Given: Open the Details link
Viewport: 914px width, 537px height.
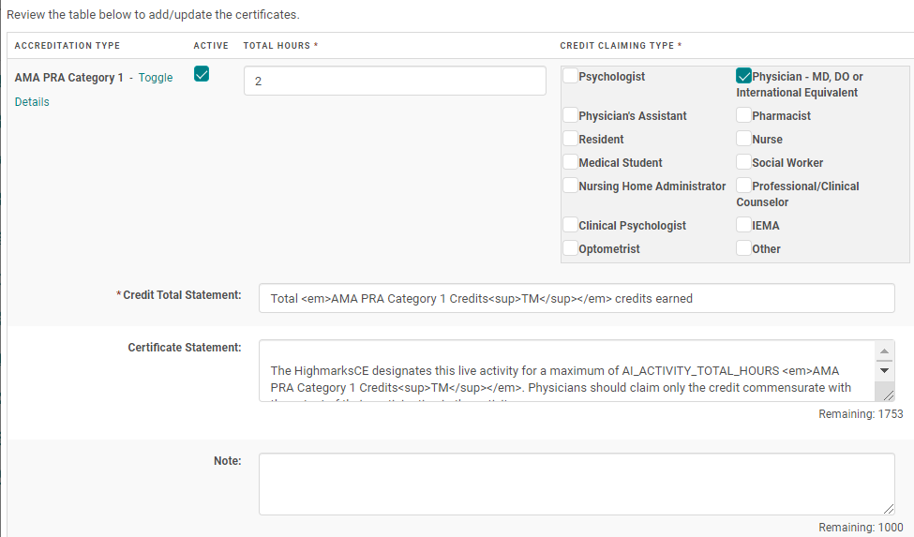Looking at the screenshot, I should point(32,102).
